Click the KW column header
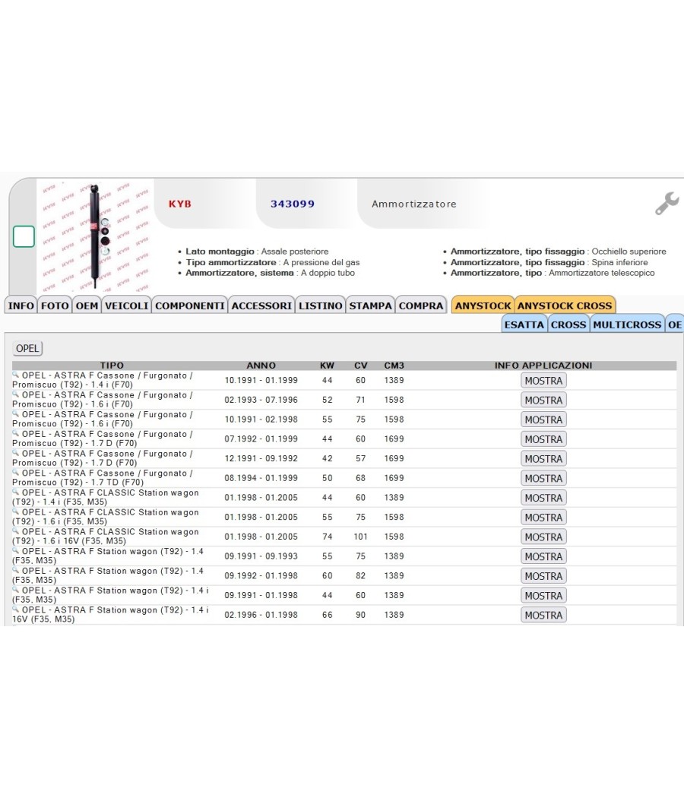The image size is (684, 798). (x=328, y=366)
